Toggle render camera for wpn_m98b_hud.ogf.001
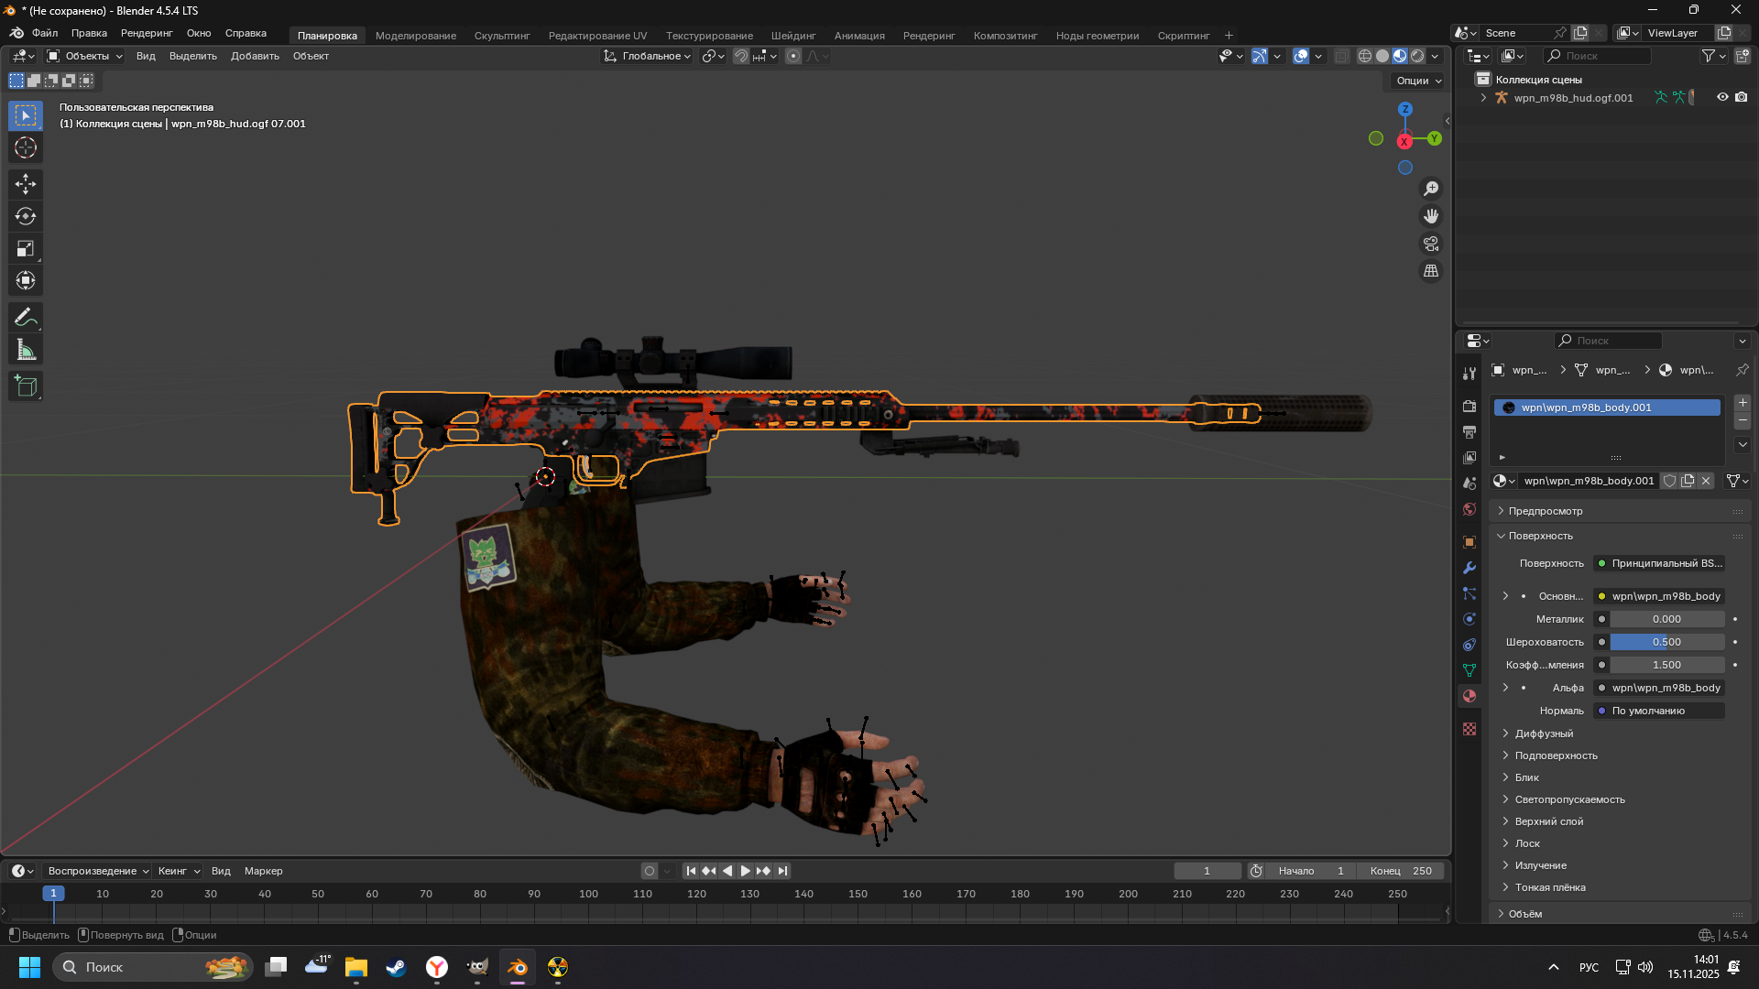The height and width of the screenshot is (989, 1759). click(1742, 97)
